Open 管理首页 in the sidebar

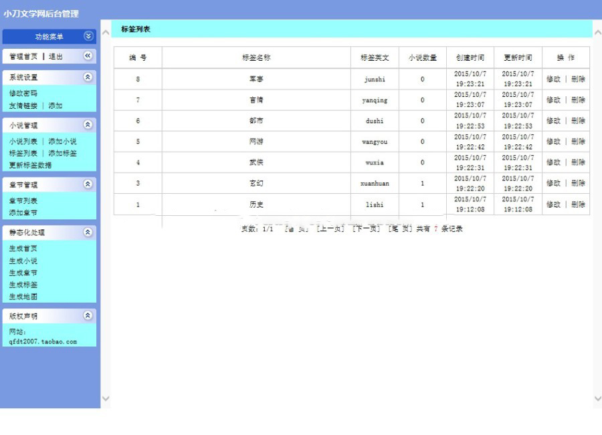23,57
